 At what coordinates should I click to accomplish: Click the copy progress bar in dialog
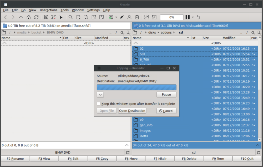coord(136,87)
